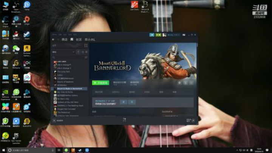
Task: Open the game info icon beside gear
Action: (x=185, y=83)
